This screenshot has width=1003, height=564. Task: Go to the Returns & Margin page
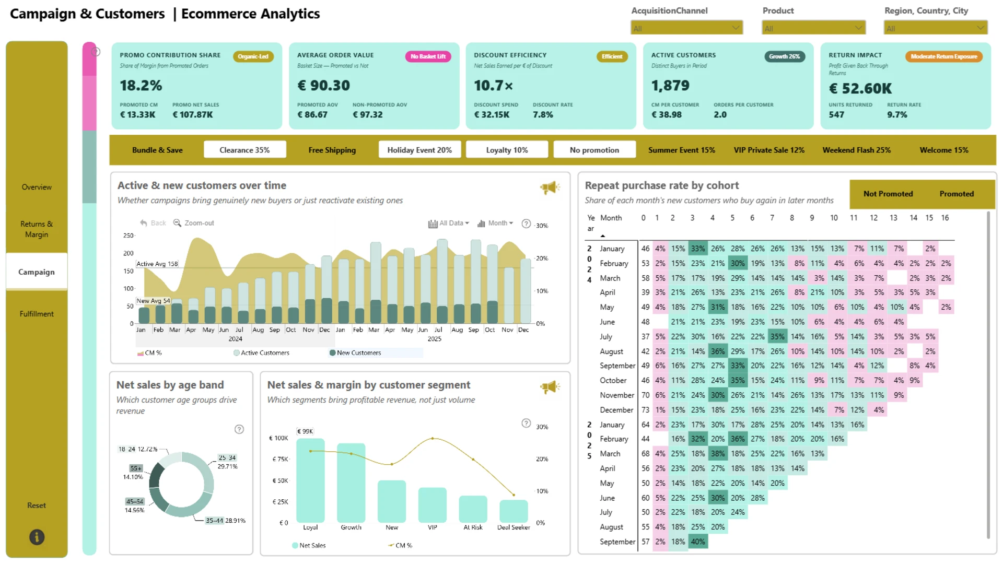pyautogui.click(x=37, y=229)
